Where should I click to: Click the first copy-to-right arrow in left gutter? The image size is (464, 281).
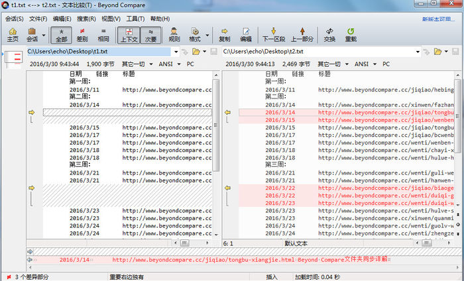31,112
